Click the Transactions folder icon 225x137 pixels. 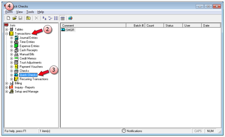[x=11, y=34]
